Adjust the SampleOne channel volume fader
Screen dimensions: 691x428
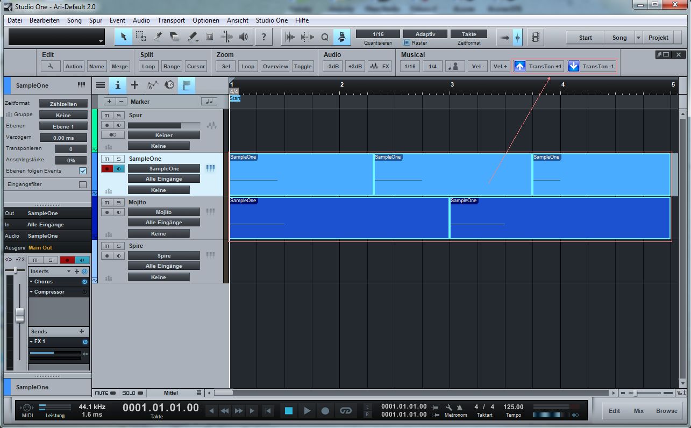pyautogui.click(x=20, y=316)
